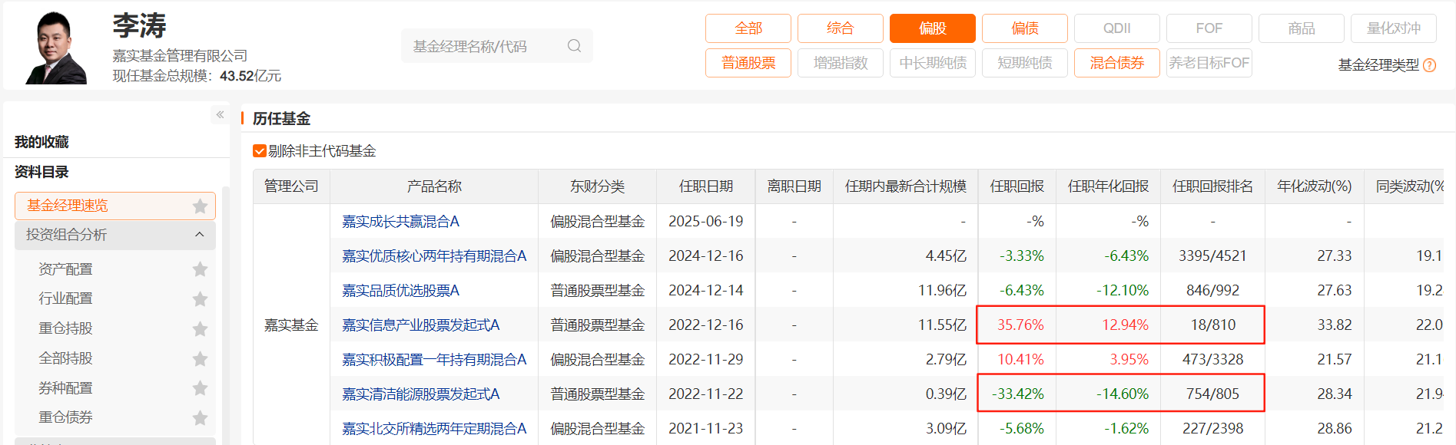The image size is (1456, 445).
Task: Favorite 行业配置 using its star
Action: pyautogui.click(x=200, y=299)
